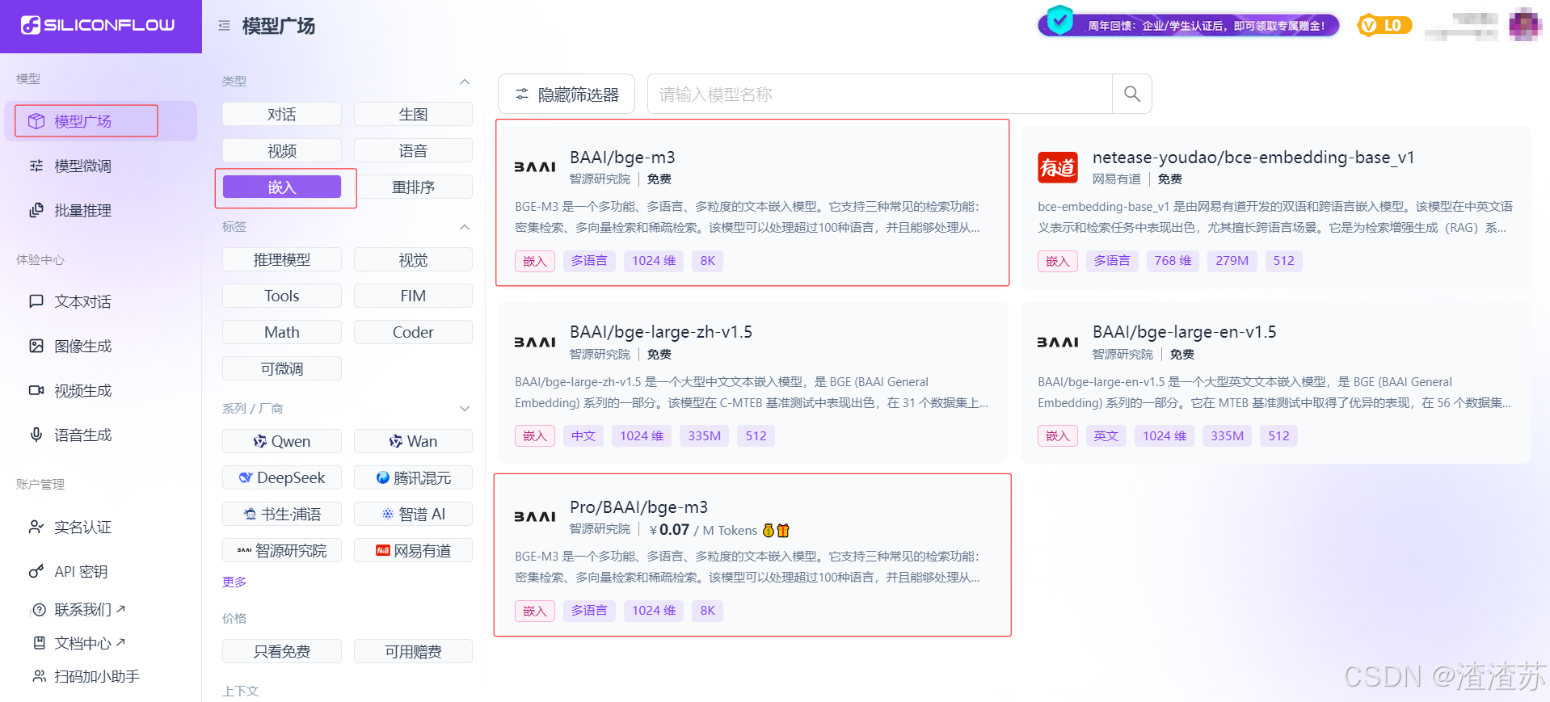Open netease-youdao/bce-embedding-base_v1 card
Image resolution: width=1550 pixels, height=702 pixels.
tap(1275, 207)
